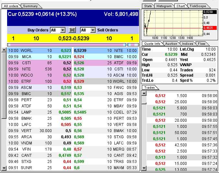Click the 42.500 trade at 09:57:36
This screenshot has height=173, width=219.
pos(182,145)
